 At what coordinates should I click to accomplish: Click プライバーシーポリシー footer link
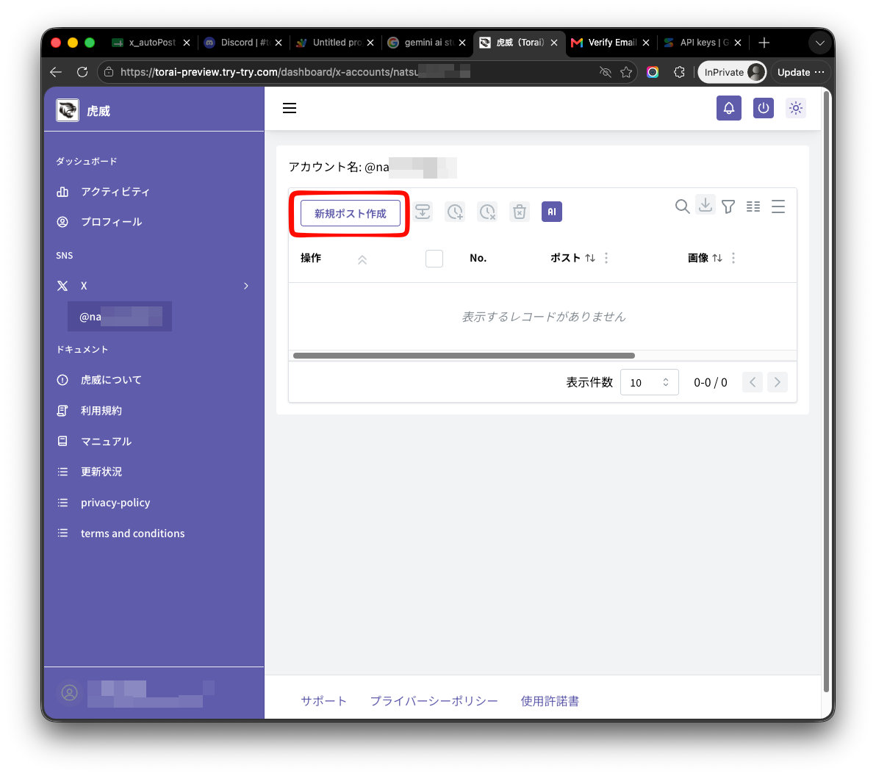click(434, 701)
